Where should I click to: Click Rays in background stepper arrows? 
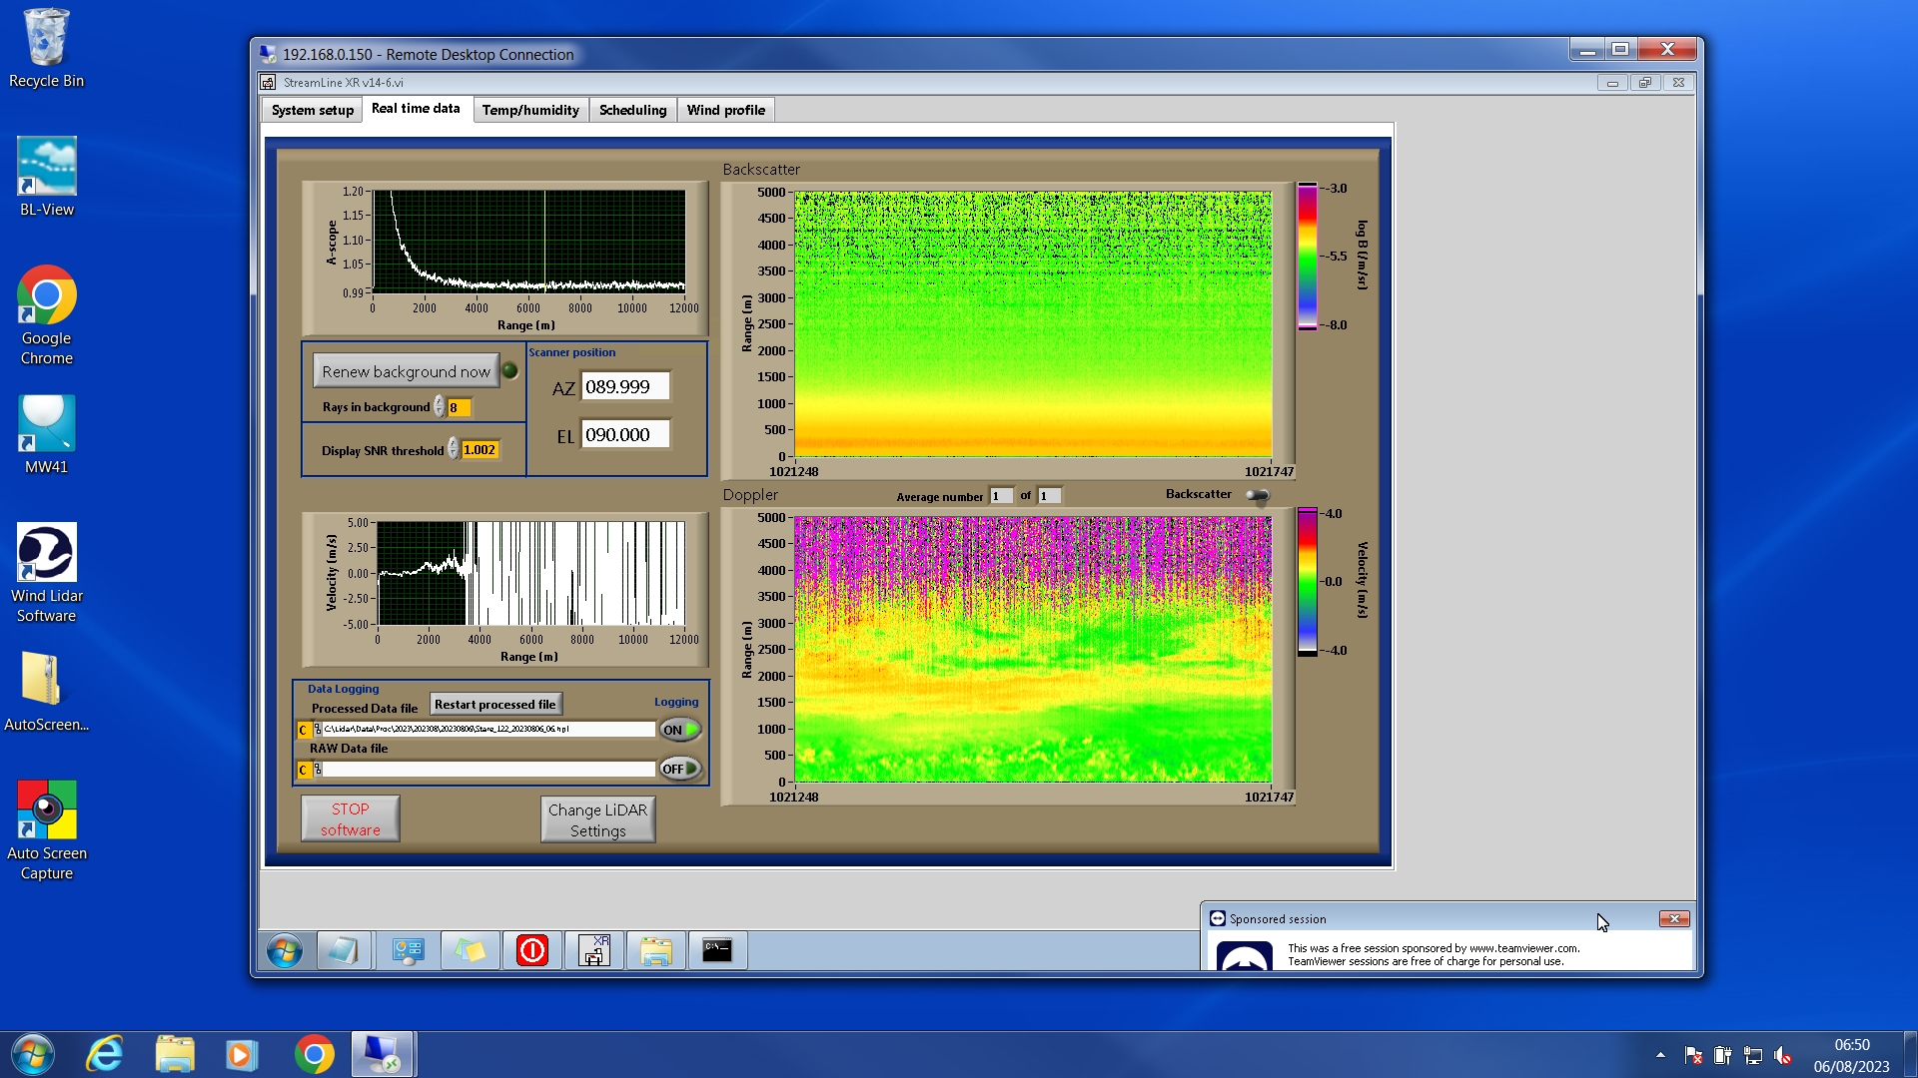[x=440, y=407]
